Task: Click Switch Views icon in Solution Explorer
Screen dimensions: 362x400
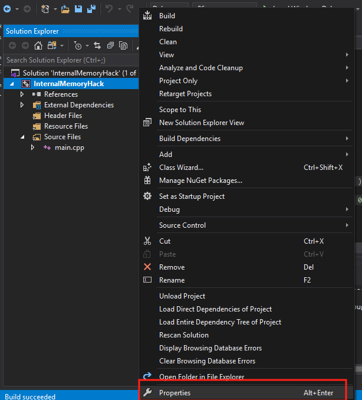Action: [52, 45]
